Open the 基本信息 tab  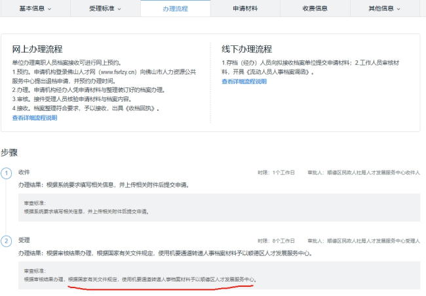coord(35,9)
